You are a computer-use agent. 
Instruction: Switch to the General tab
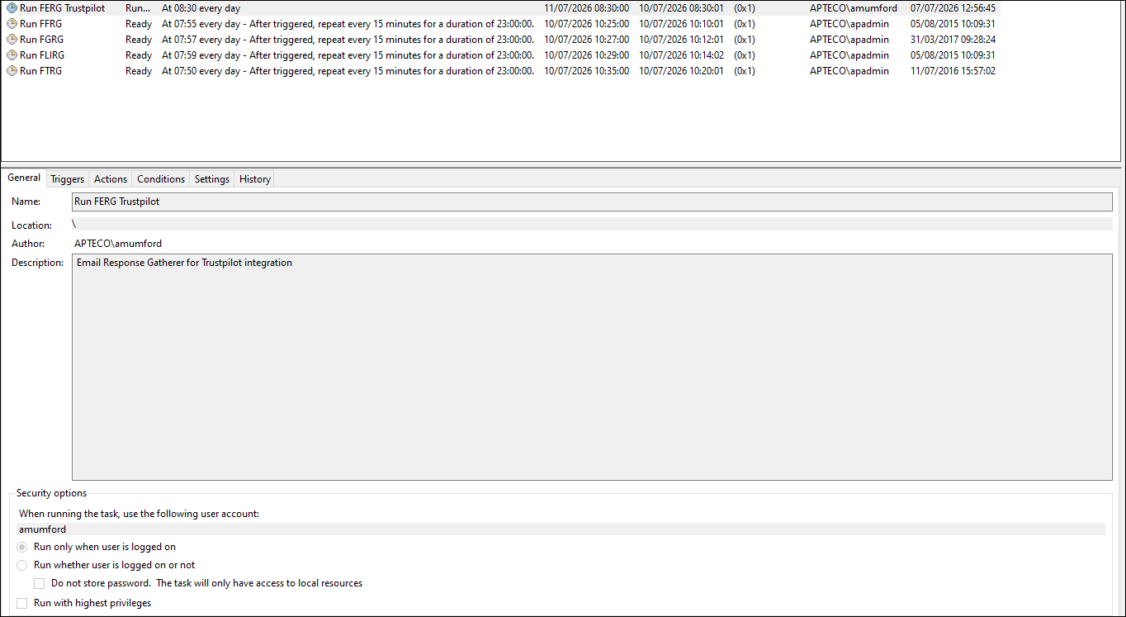click(24, 178)
